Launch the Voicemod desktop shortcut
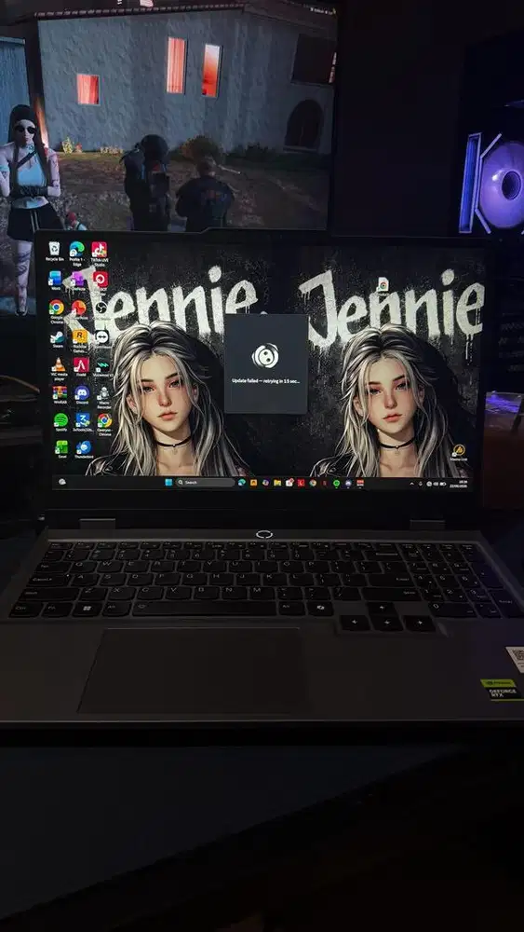Screen dimensions: 524x932 (102, 365)
